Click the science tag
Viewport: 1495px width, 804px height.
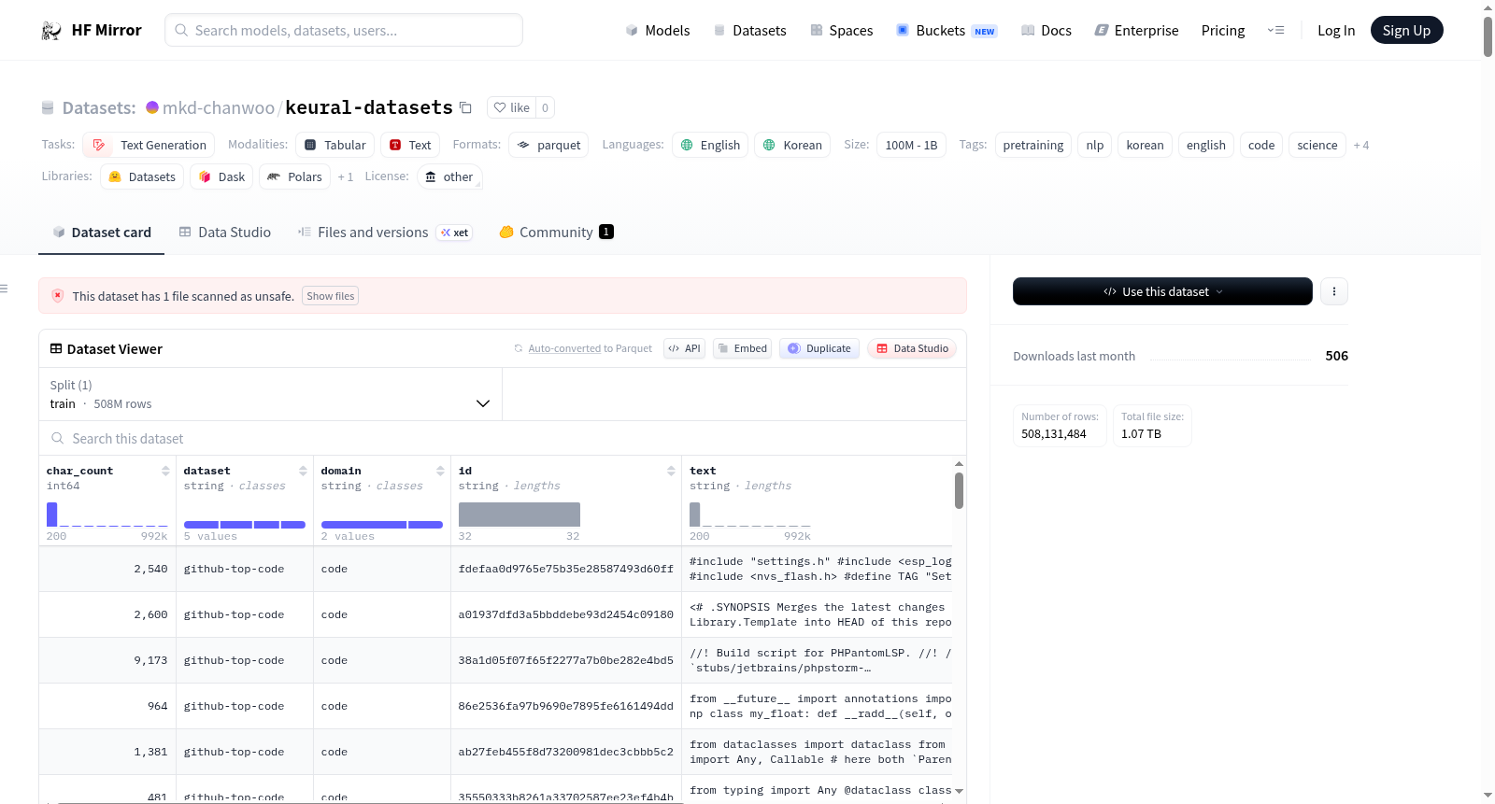click(x=1317, y=145)
